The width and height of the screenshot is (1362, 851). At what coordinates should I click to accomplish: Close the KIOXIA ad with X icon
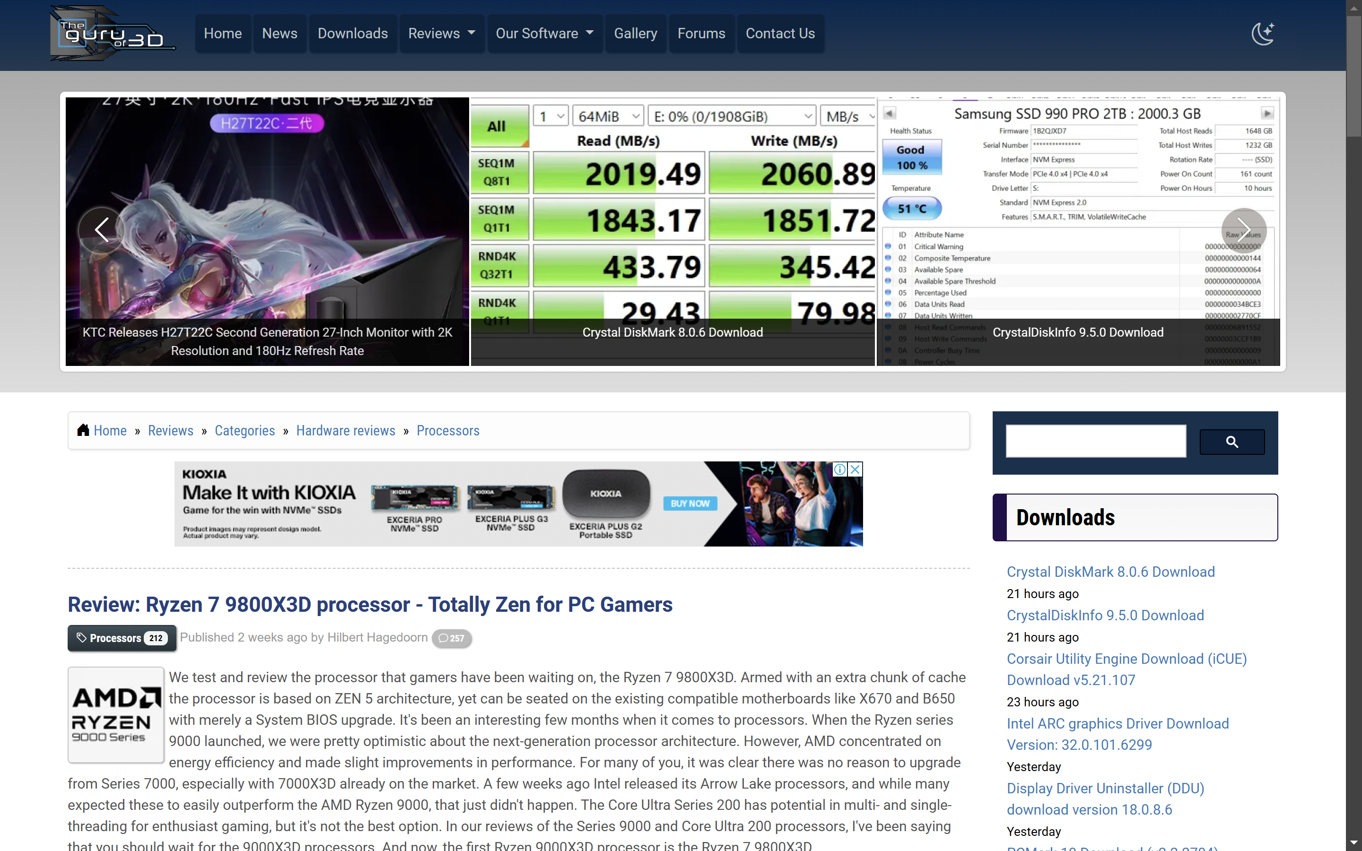tap(855, 469)
